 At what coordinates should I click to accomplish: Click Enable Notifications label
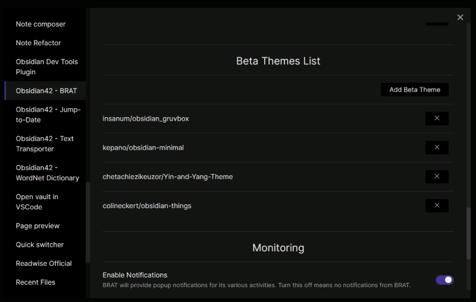135,275
